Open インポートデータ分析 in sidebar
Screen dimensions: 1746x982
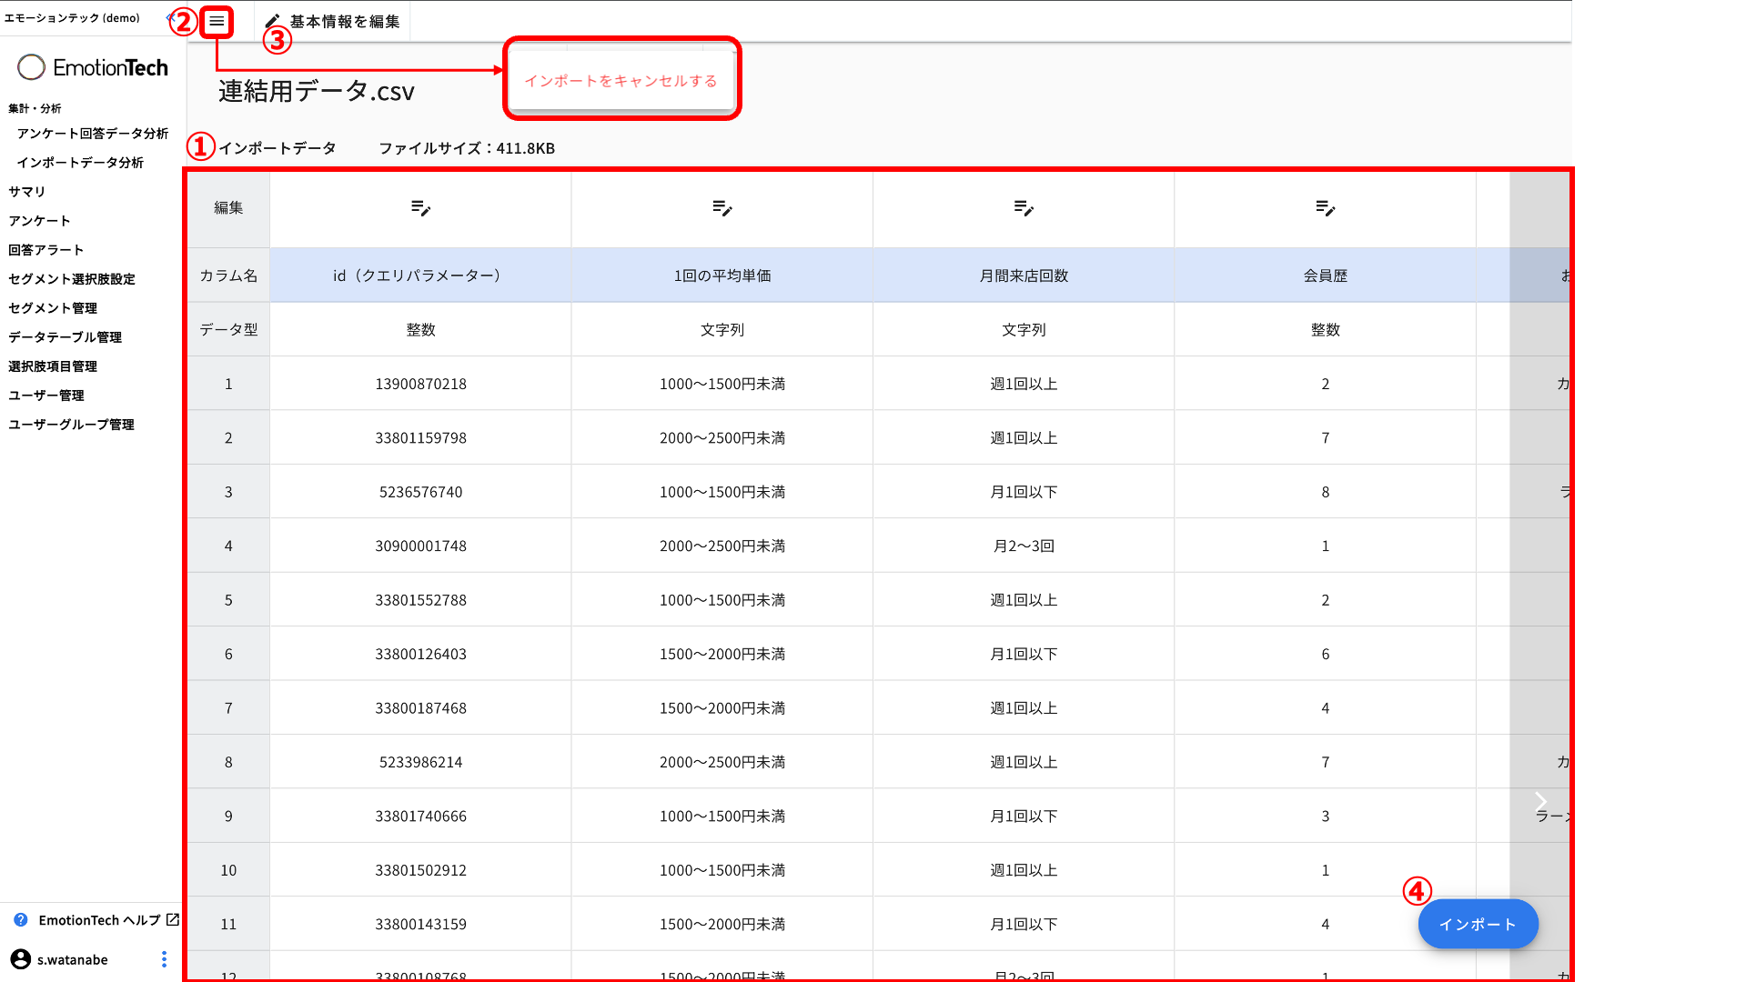[80, 163]
